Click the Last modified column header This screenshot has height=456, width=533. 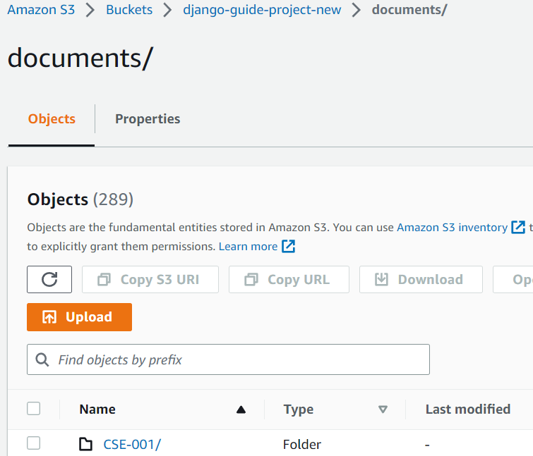pyautogui.click(x=468, y=409)
